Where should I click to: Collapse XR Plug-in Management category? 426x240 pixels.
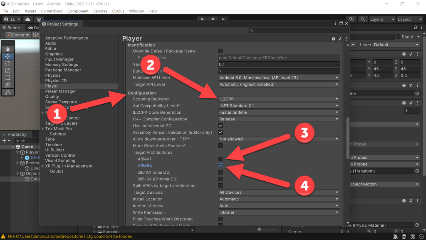coord(43,166)
